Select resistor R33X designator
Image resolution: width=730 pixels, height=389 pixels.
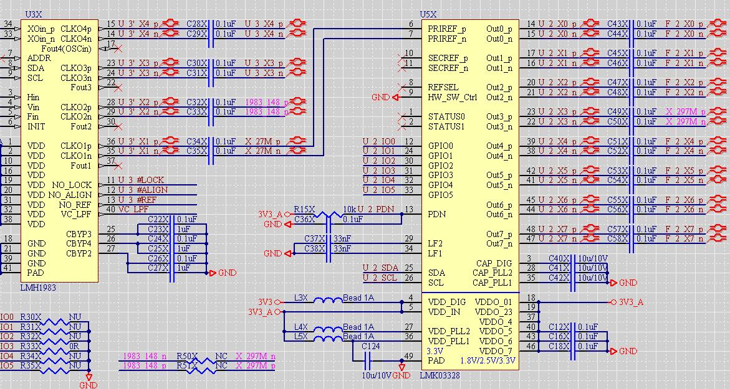(x=31, y=346)
